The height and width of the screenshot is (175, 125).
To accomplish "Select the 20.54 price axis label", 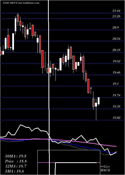I will pos(116,39).
